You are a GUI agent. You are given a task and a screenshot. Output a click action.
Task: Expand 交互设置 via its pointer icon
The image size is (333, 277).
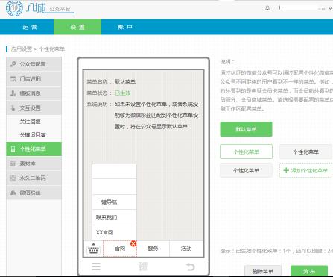[13, 108]
